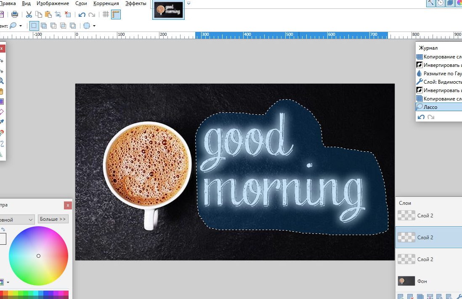462x299 pixels.
Task: Open the Эффекты menu
Action: point(136,3)
